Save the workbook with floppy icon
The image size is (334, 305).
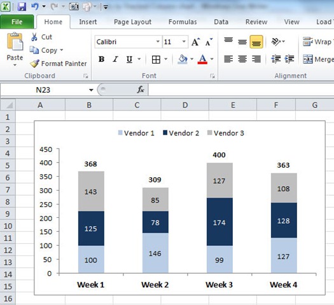(22, 7)
